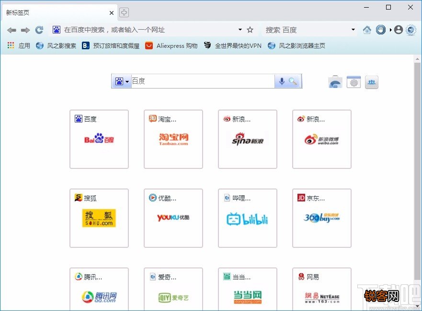Add a new tab with plus icon

click(124, 12)
